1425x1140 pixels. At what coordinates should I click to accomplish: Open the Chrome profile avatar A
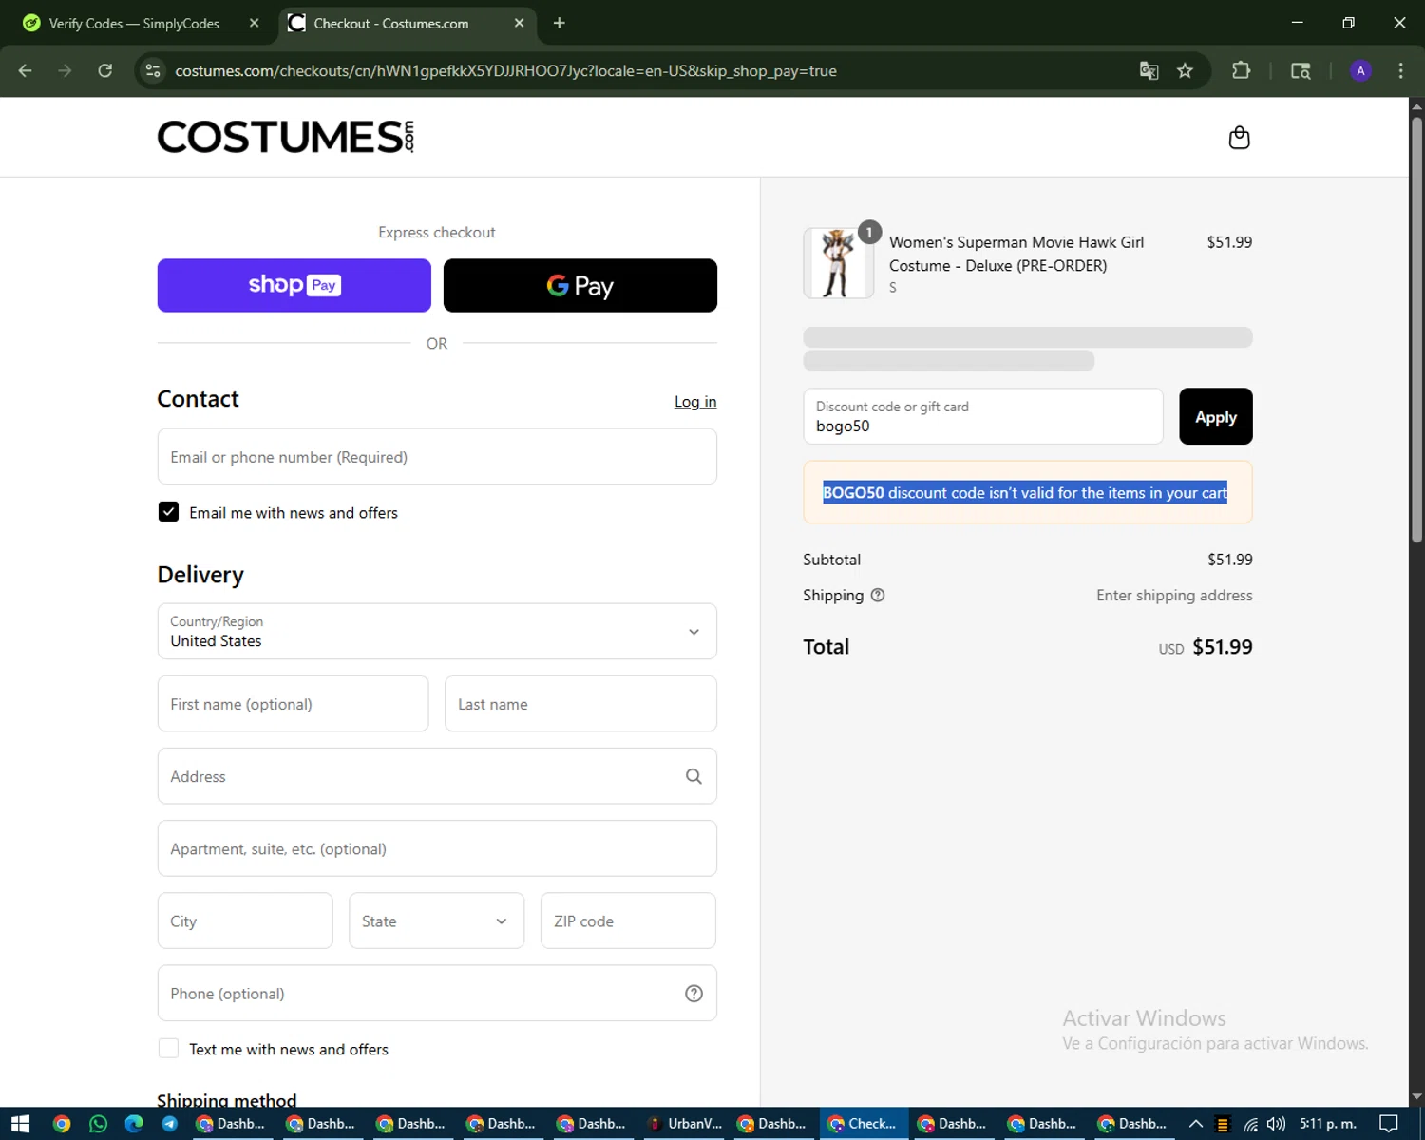pyautogui.click(x=1360, y=70)
